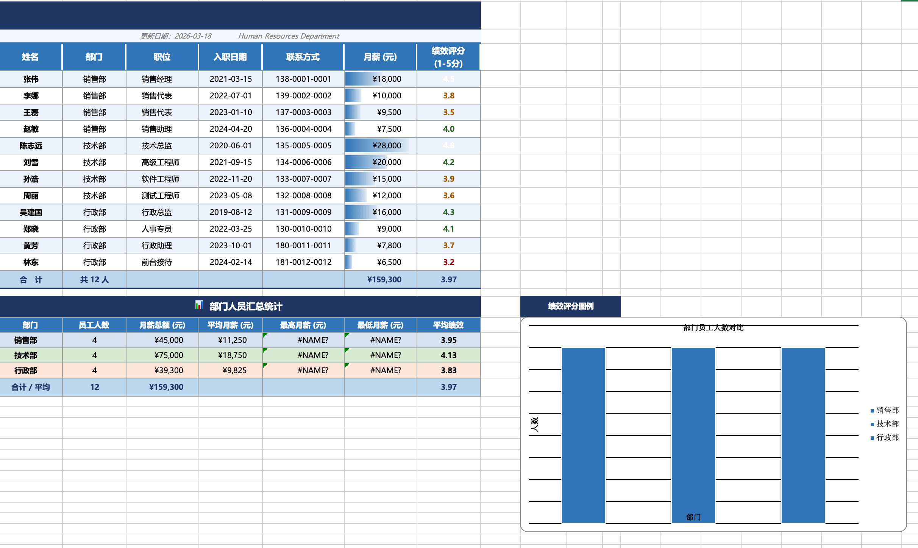Viewport: 918px width, 548px height.
Task: Select 陈志远's salary data bar cell ¥28,000
Action: pyautogui.click(x=380, y=146)
